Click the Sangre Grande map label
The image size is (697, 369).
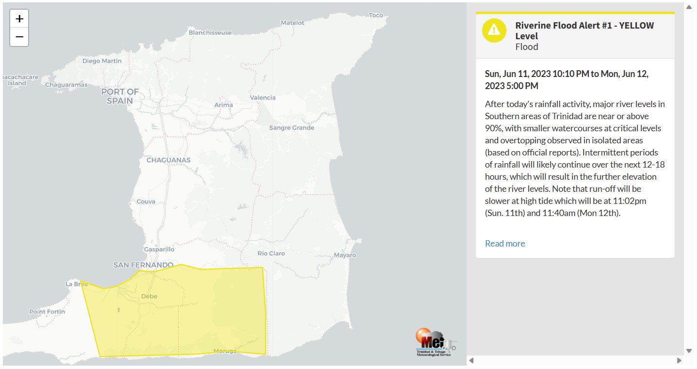(x=292, y=128)
